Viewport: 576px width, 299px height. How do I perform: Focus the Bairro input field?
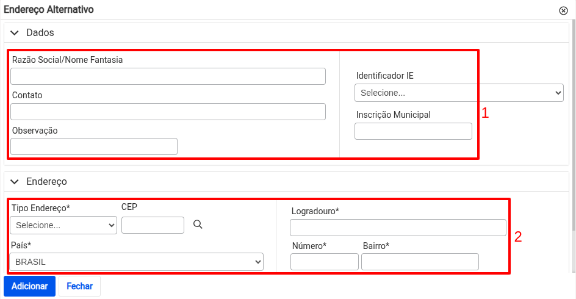pyautogui.click(x=420, y=262)
